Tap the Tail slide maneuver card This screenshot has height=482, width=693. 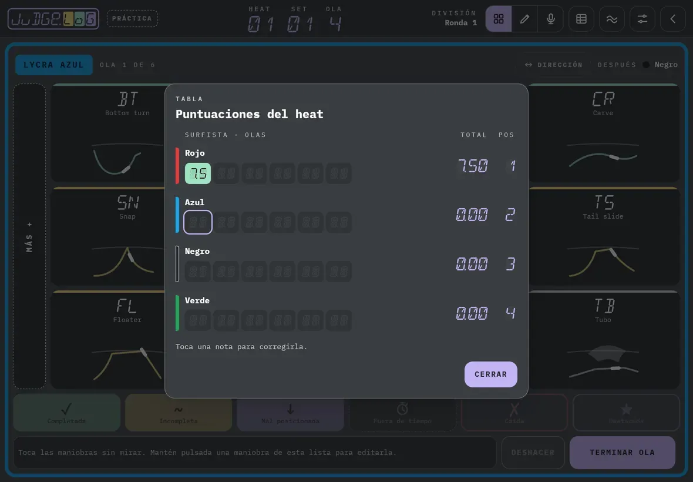click(x=603, y=236)
